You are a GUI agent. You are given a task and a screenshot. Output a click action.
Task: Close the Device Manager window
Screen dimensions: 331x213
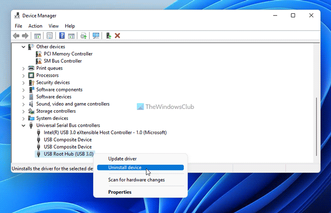(311, 16)
